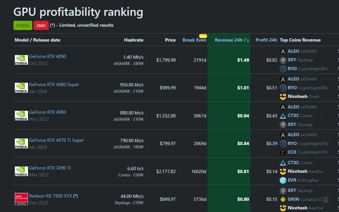Click the 5736d break even value
Image resolution: width=339 pixels, height=212 pixels.
coord(200,199)
